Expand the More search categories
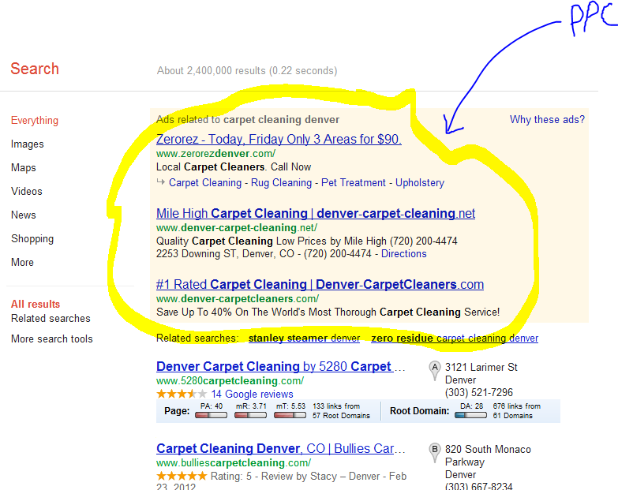 pos(22,262)
